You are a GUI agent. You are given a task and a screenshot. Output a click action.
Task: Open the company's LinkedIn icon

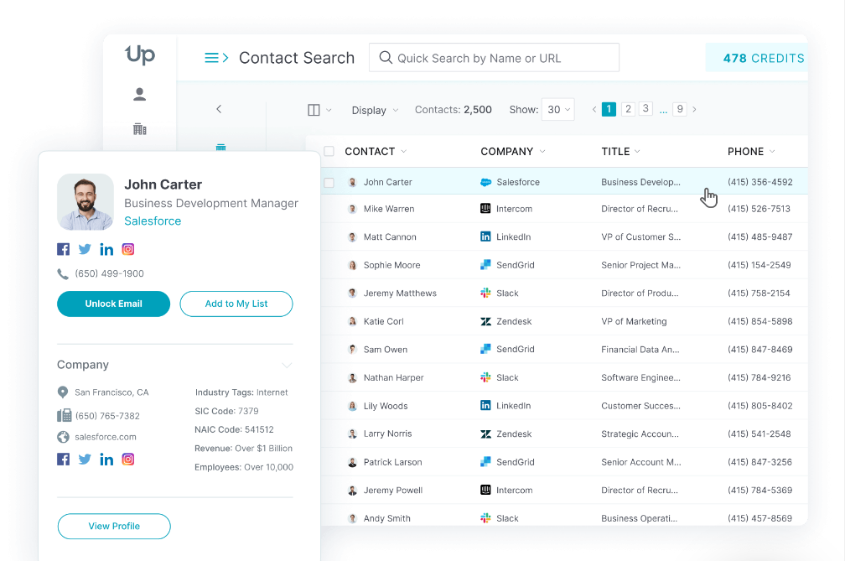click(106, 460)
